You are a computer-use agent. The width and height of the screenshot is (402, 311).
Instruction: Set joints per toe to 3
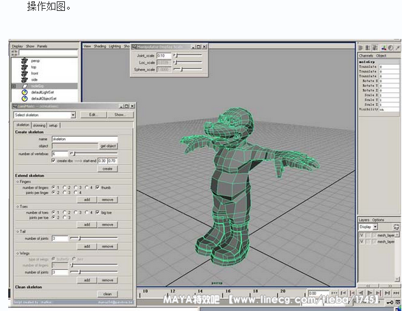(64, 217)
